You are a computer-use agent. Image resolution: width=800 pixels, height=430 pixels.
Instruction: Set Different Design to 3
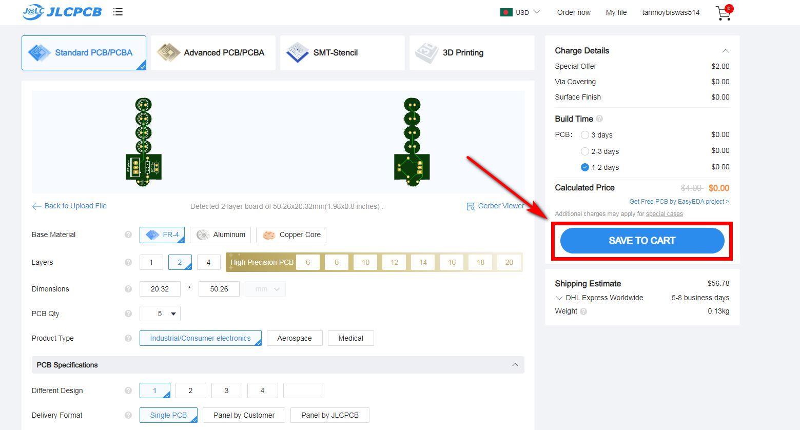(x=226, y=390)
